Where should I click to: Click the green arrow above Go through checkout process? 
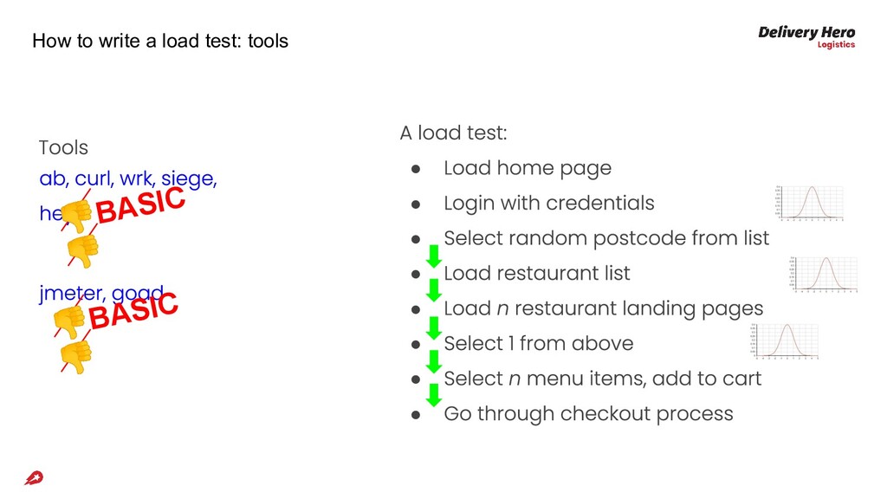pos(434,395)
